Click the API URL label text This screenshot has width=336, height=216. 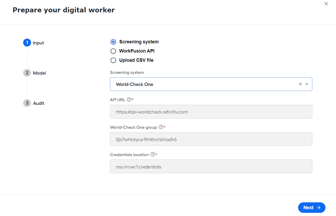pos(118,100)
